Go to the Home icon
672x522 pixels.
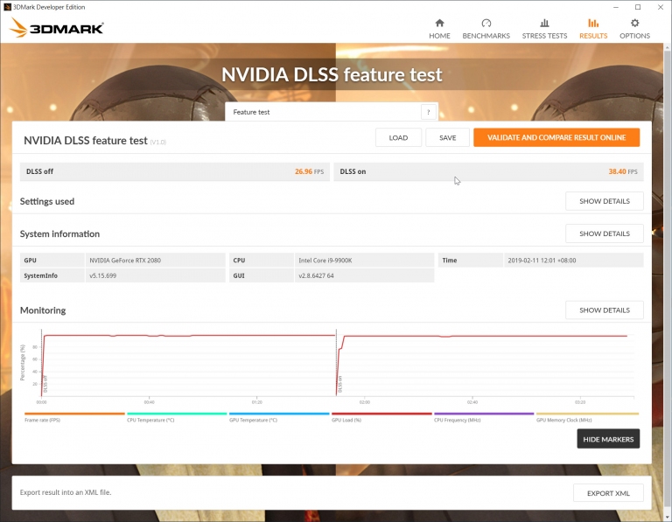pyautogui.click(x=439, y=23)
